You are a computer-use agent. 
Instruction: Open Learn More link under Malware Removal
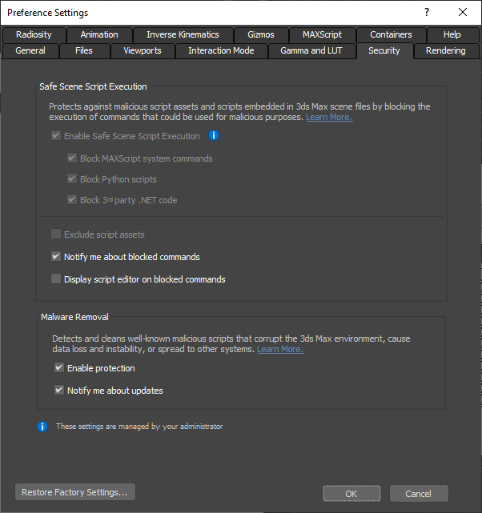[280, 350]
